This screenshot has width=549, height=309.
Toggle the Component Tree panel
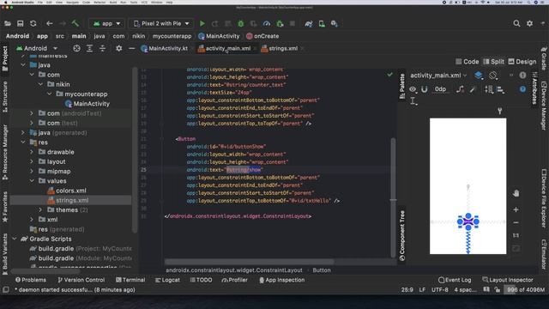tap(402, 235)
